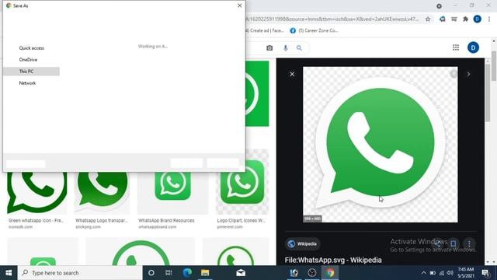The width and height of the screenshot is (497, 280).
Task: Close the image preview panel
Action: (292, 74)
